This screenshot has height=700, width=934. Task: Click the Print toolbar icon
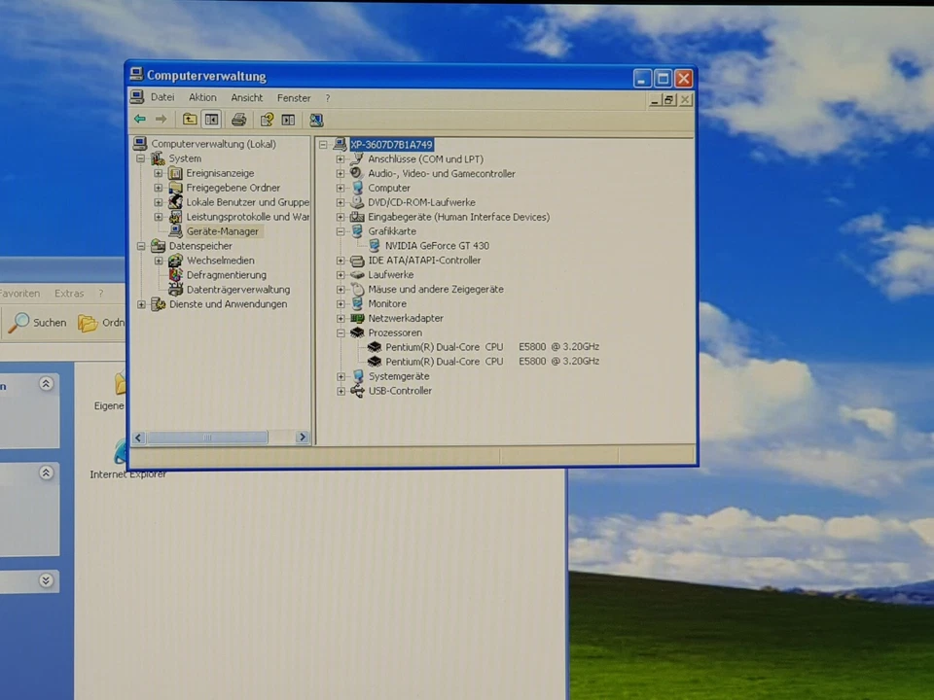point(238,120)
